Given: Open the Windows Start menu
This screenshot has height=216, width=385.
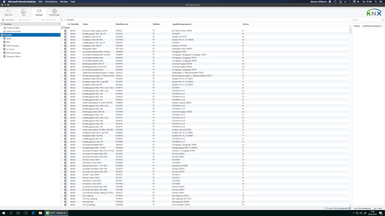Looking at the screenshot, I should click(3, 213).
